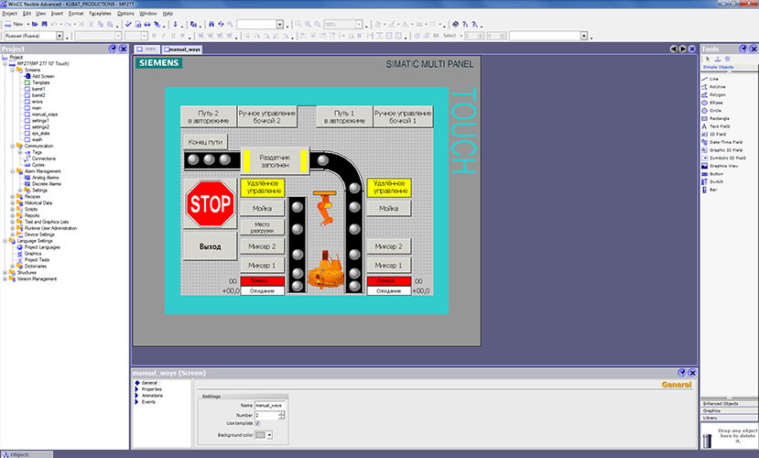Select the Line tool in Tools panel
The width and height of the screenshot is (759, 458).
point(710,79)
